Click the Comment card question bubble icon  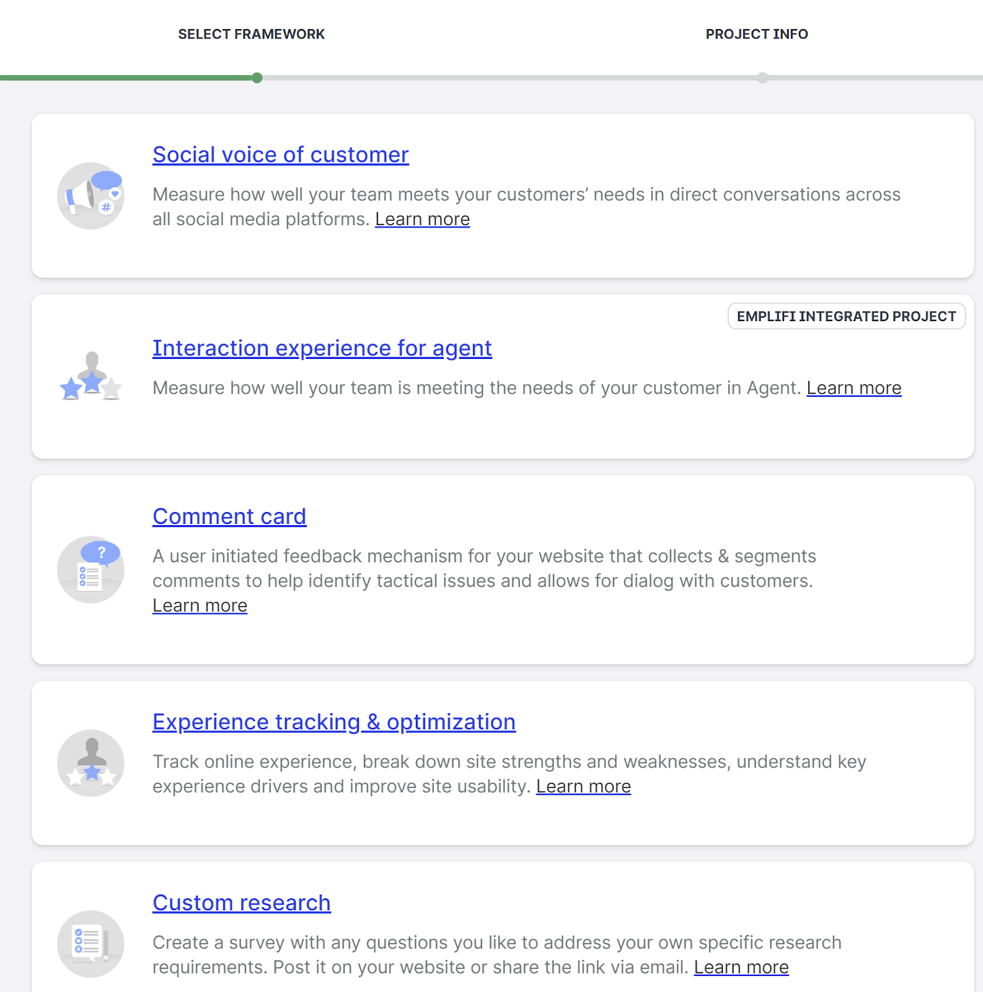tap(90, 569)
